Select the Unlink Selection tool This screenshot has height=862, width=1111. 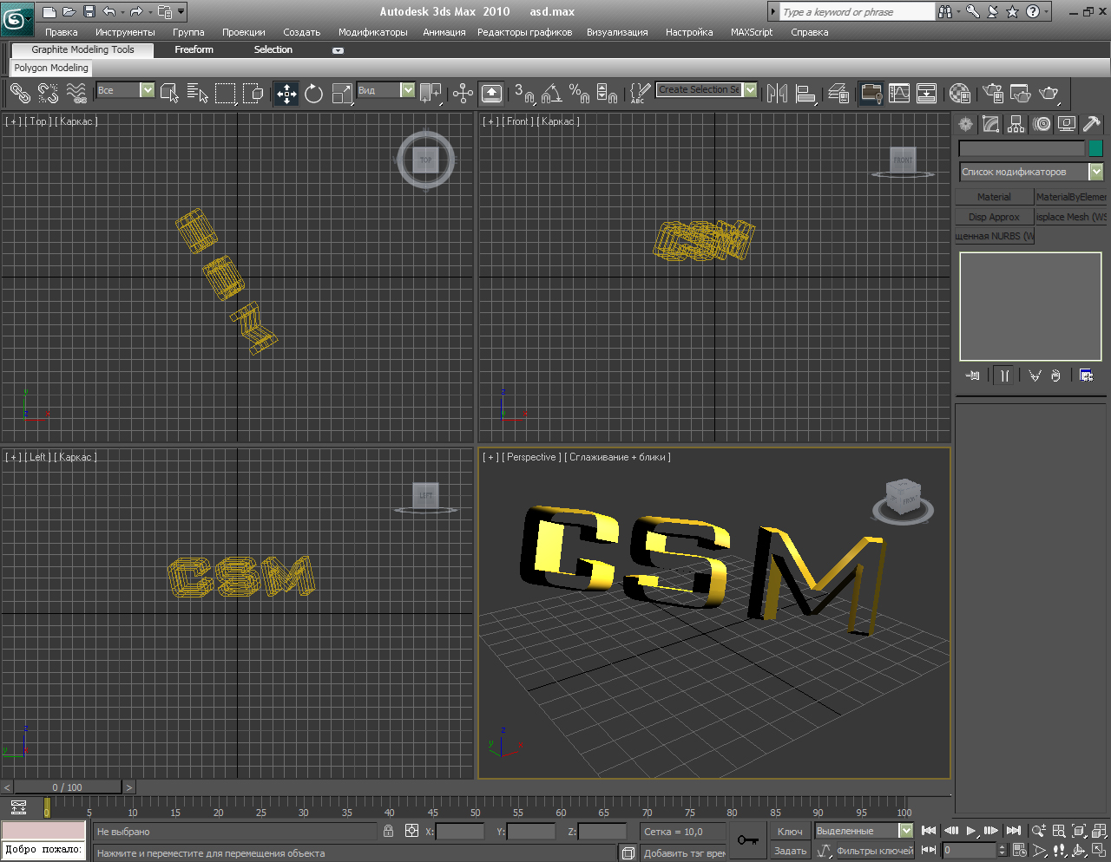[48, 92]
